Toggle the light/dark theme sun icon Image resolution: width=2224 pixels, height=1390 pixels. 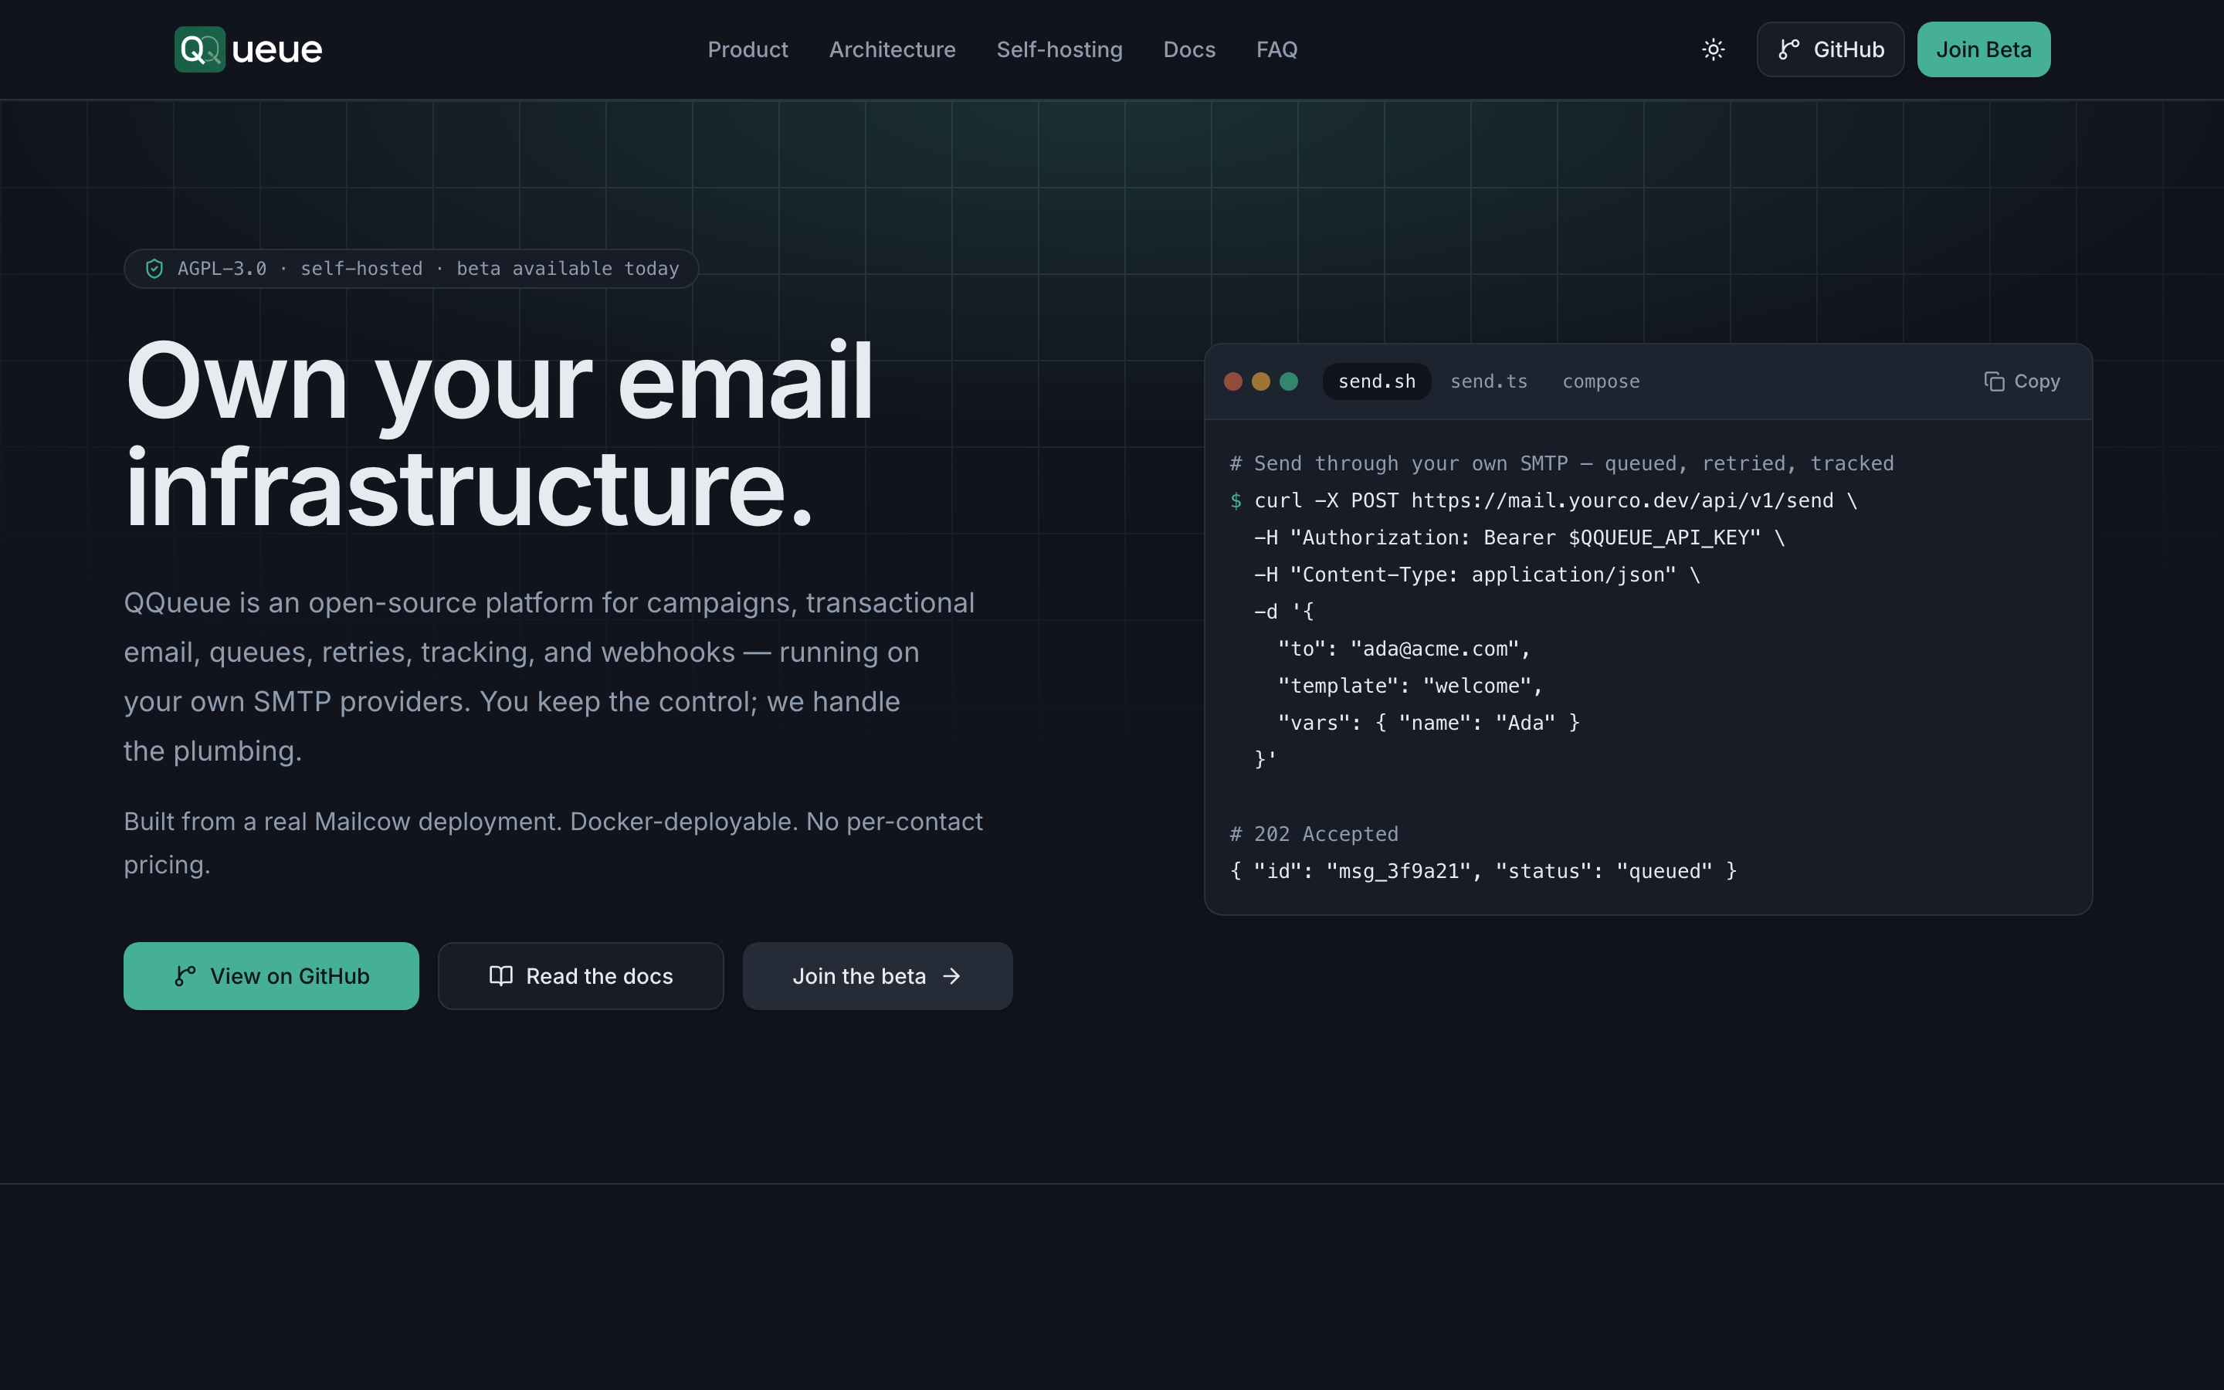(x=1713, y=49)
